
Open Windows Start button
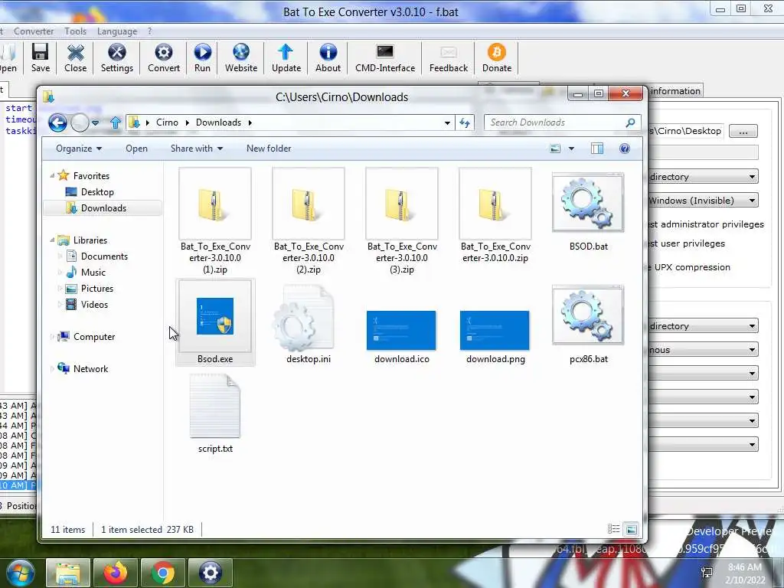19,573
